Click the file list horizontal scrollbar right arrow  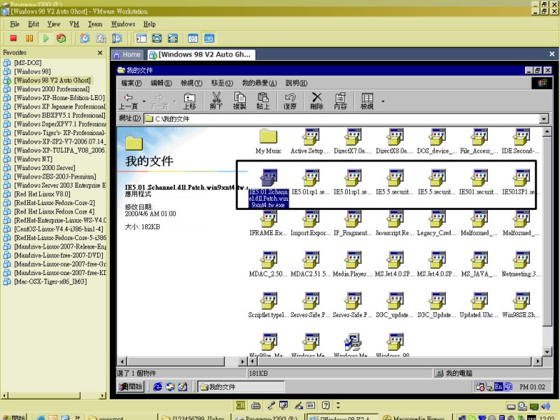pos(538,361)
